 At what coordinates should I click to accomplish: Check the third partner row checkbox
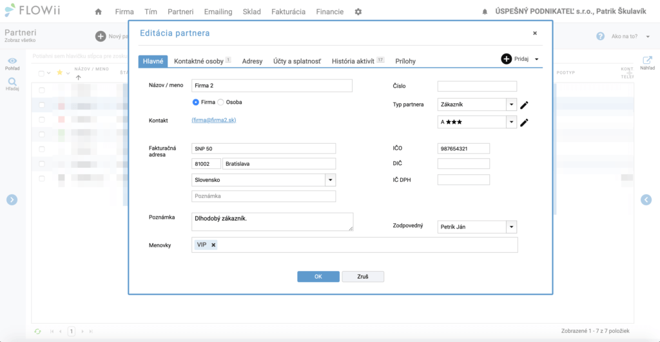pos(42,119)
